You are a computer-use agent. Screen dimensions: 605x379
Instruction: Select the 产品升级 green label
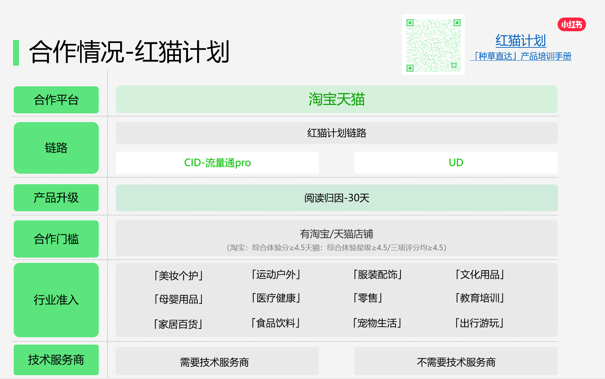click(x=56, y=198)
